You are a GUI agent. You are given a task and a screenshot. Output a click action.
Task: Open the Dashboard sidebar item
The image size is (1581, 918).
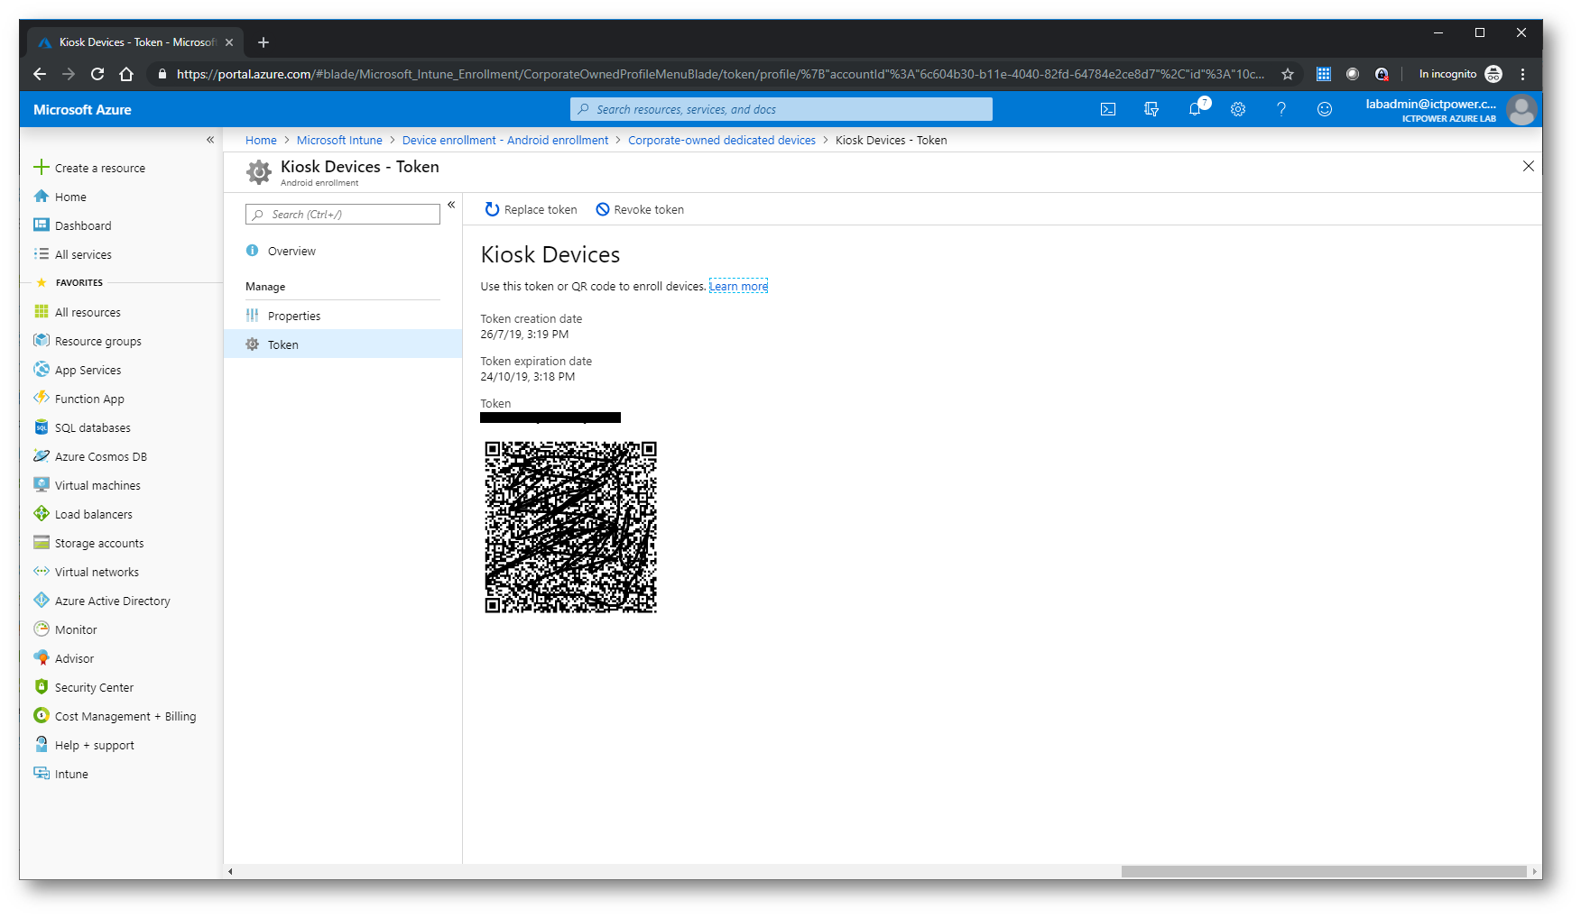[83, 225]
